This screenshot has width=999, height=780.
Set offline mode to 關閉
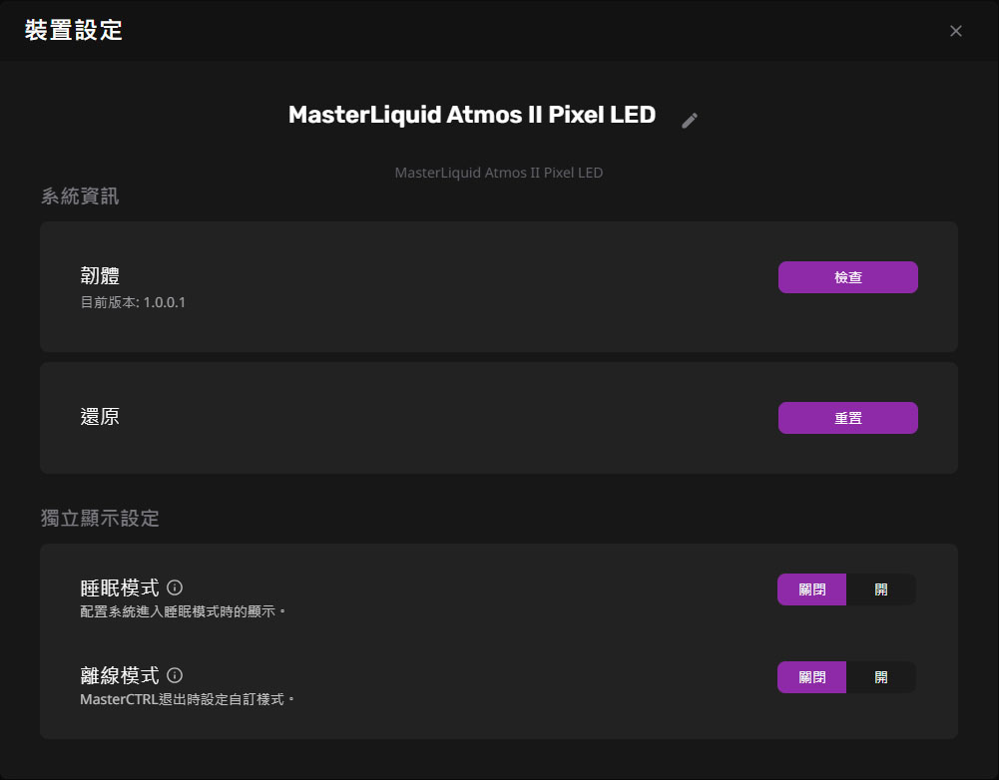click(x=812, y=677)
